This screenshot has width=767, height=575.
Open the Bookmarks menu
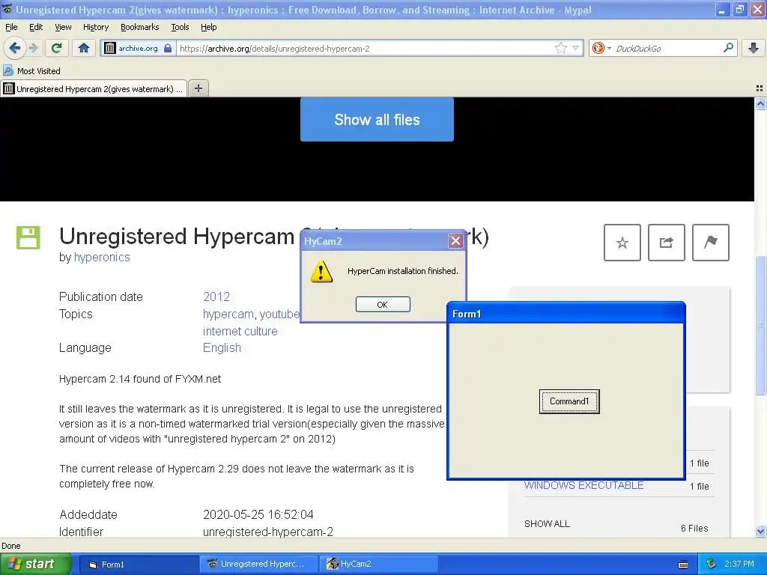[x=139, y=27]
